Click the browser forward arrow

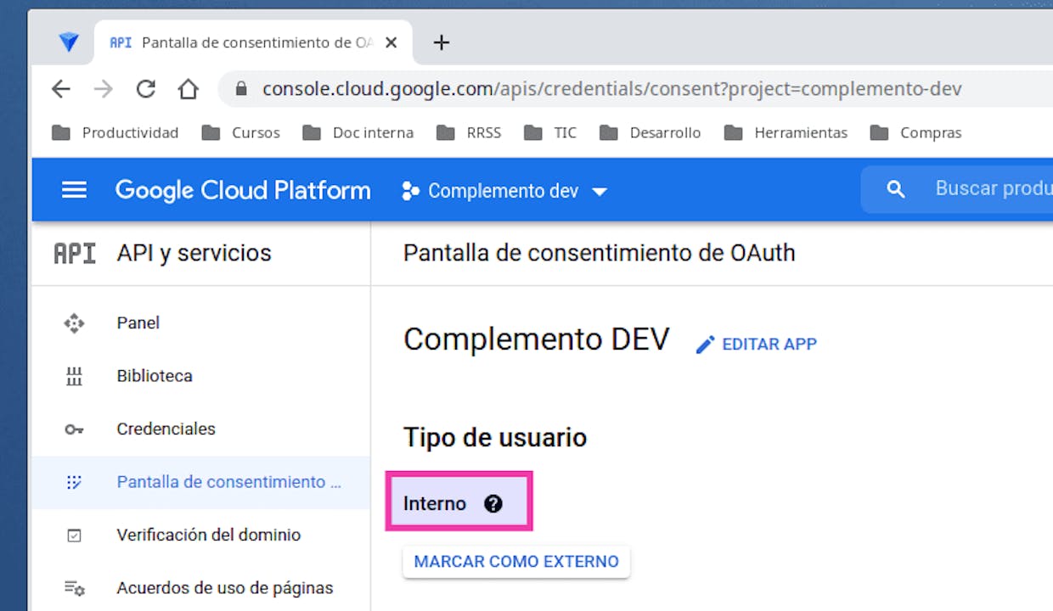click(104, 89)
